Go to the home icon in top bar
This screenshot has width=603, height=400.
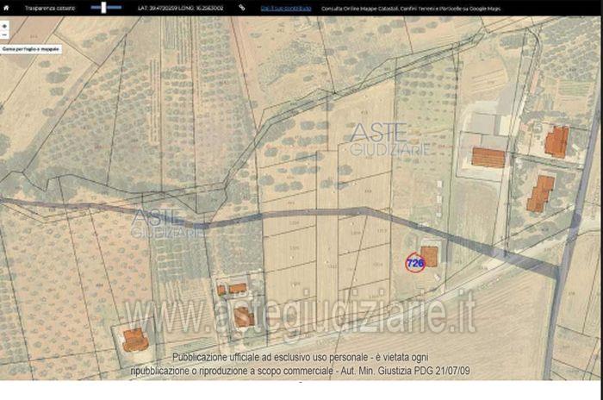(6, 8)
